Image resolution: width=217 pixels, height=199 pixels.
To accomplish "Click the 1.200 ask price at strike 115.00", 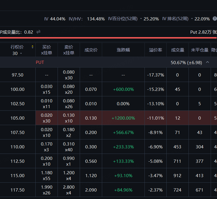I will pyautogui.click(x=69, y=173).
